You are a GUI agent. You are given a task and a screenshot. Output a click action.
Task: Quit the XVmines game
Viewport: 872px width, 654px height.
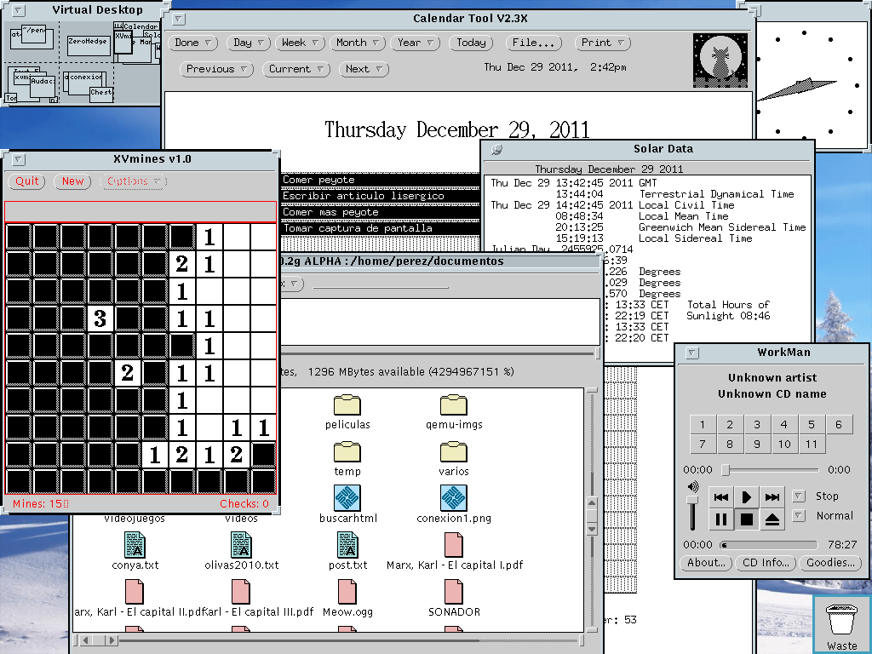26,182
